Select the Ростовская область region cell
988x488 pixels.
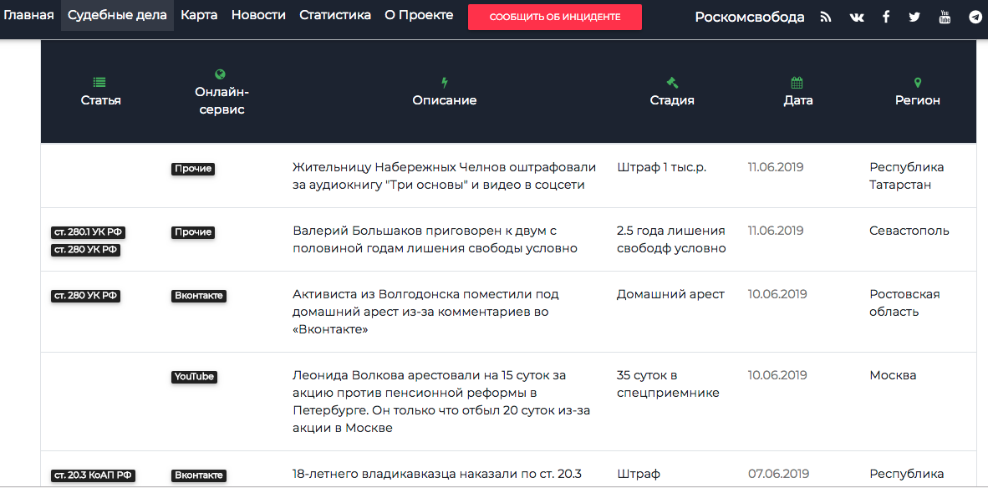coord(904,302)
